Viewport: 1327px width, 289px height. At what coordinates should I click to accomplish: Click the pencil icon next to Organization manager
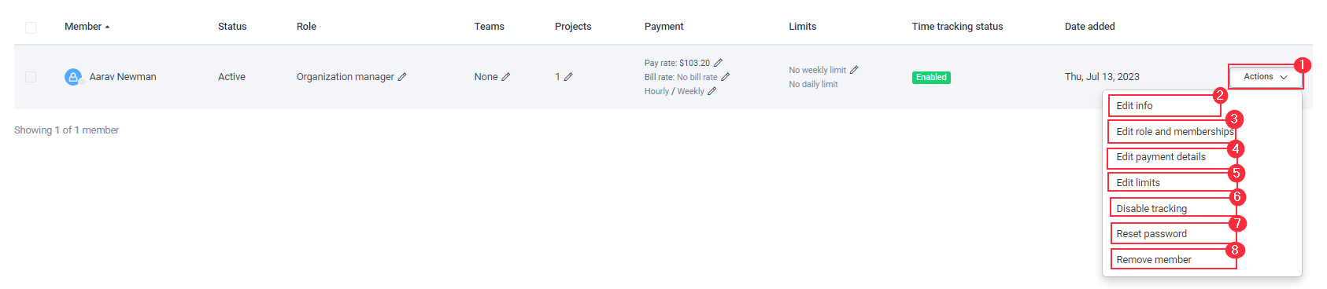[402, 77]
